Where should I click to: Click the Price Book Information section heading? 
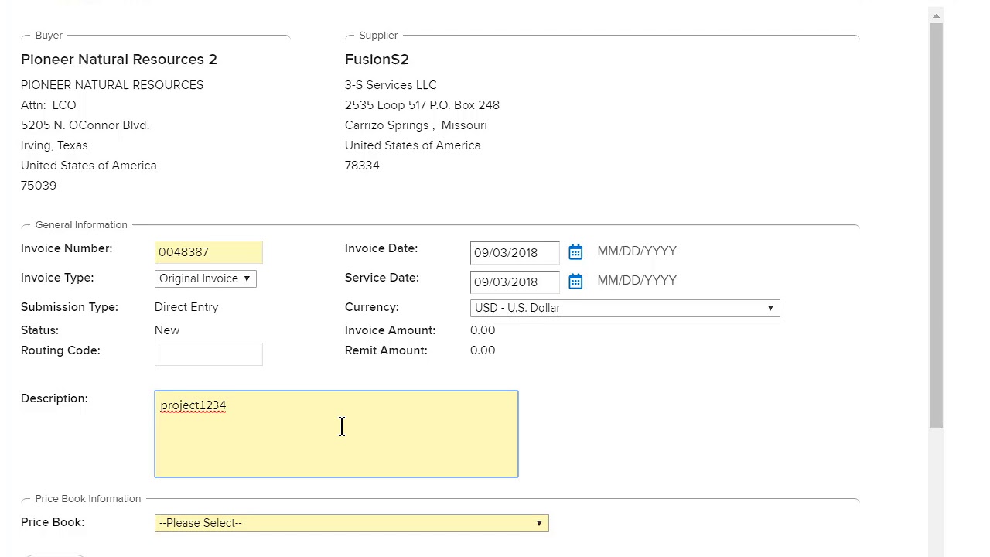[x=88, y=498]
